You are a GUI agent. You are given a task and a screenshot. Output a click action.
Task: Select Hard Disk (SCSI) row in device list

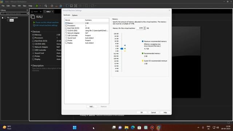pyautogui.click(x=87, y=28)
